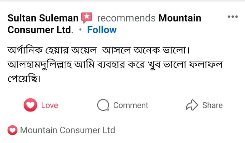View reactions via the small heart icon
The height and width of the screenshot is (143, 245).
tap(13, 131)
